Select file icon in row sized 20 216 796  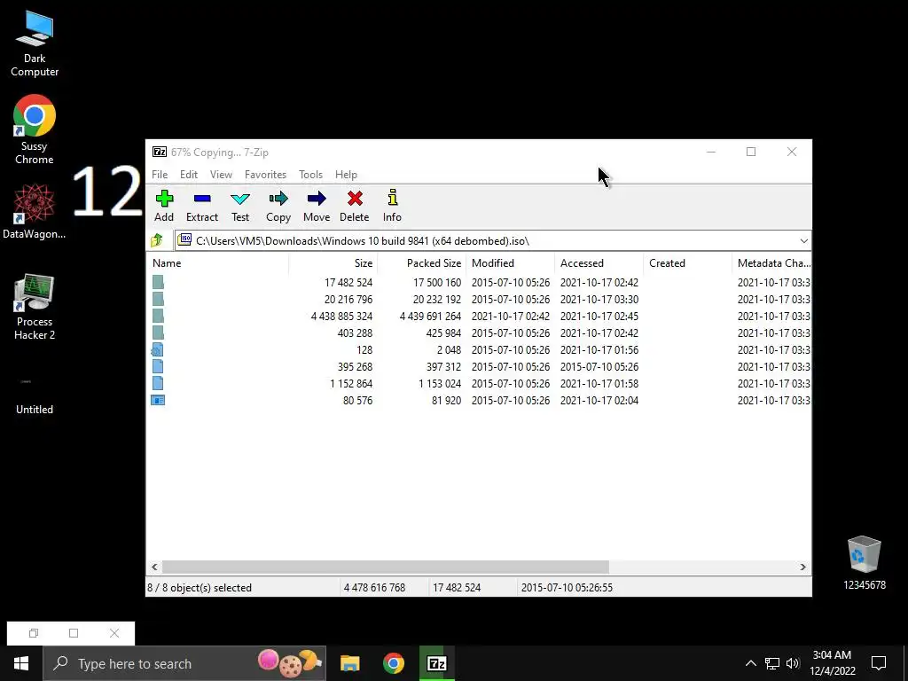click(x=158, y=299)
